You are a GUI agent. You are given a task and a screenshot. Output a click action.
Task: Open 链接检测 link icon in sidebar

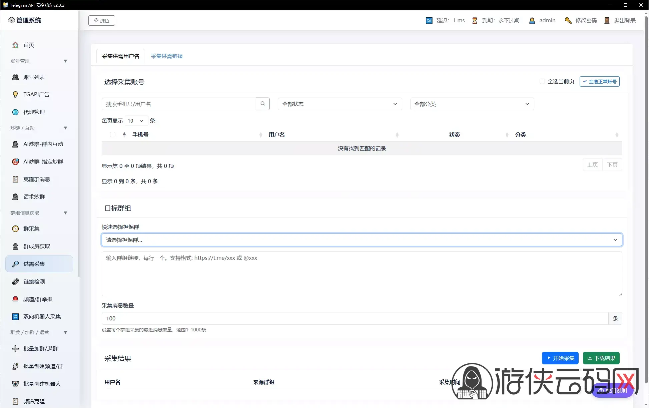click(15, 281)
